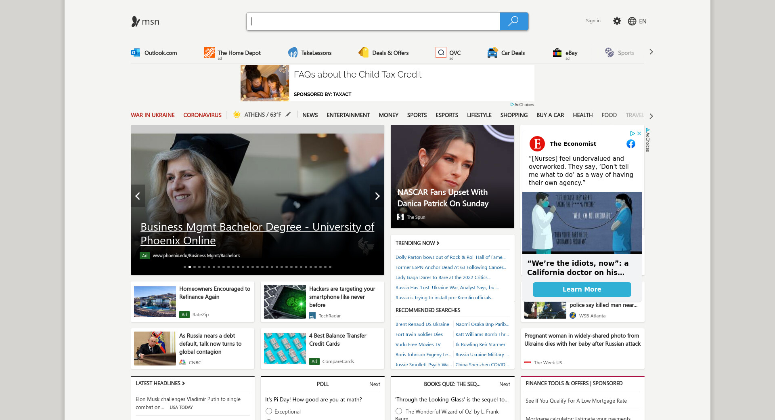
Task: Close The Economist ad with X
Action: coord(639,133)
